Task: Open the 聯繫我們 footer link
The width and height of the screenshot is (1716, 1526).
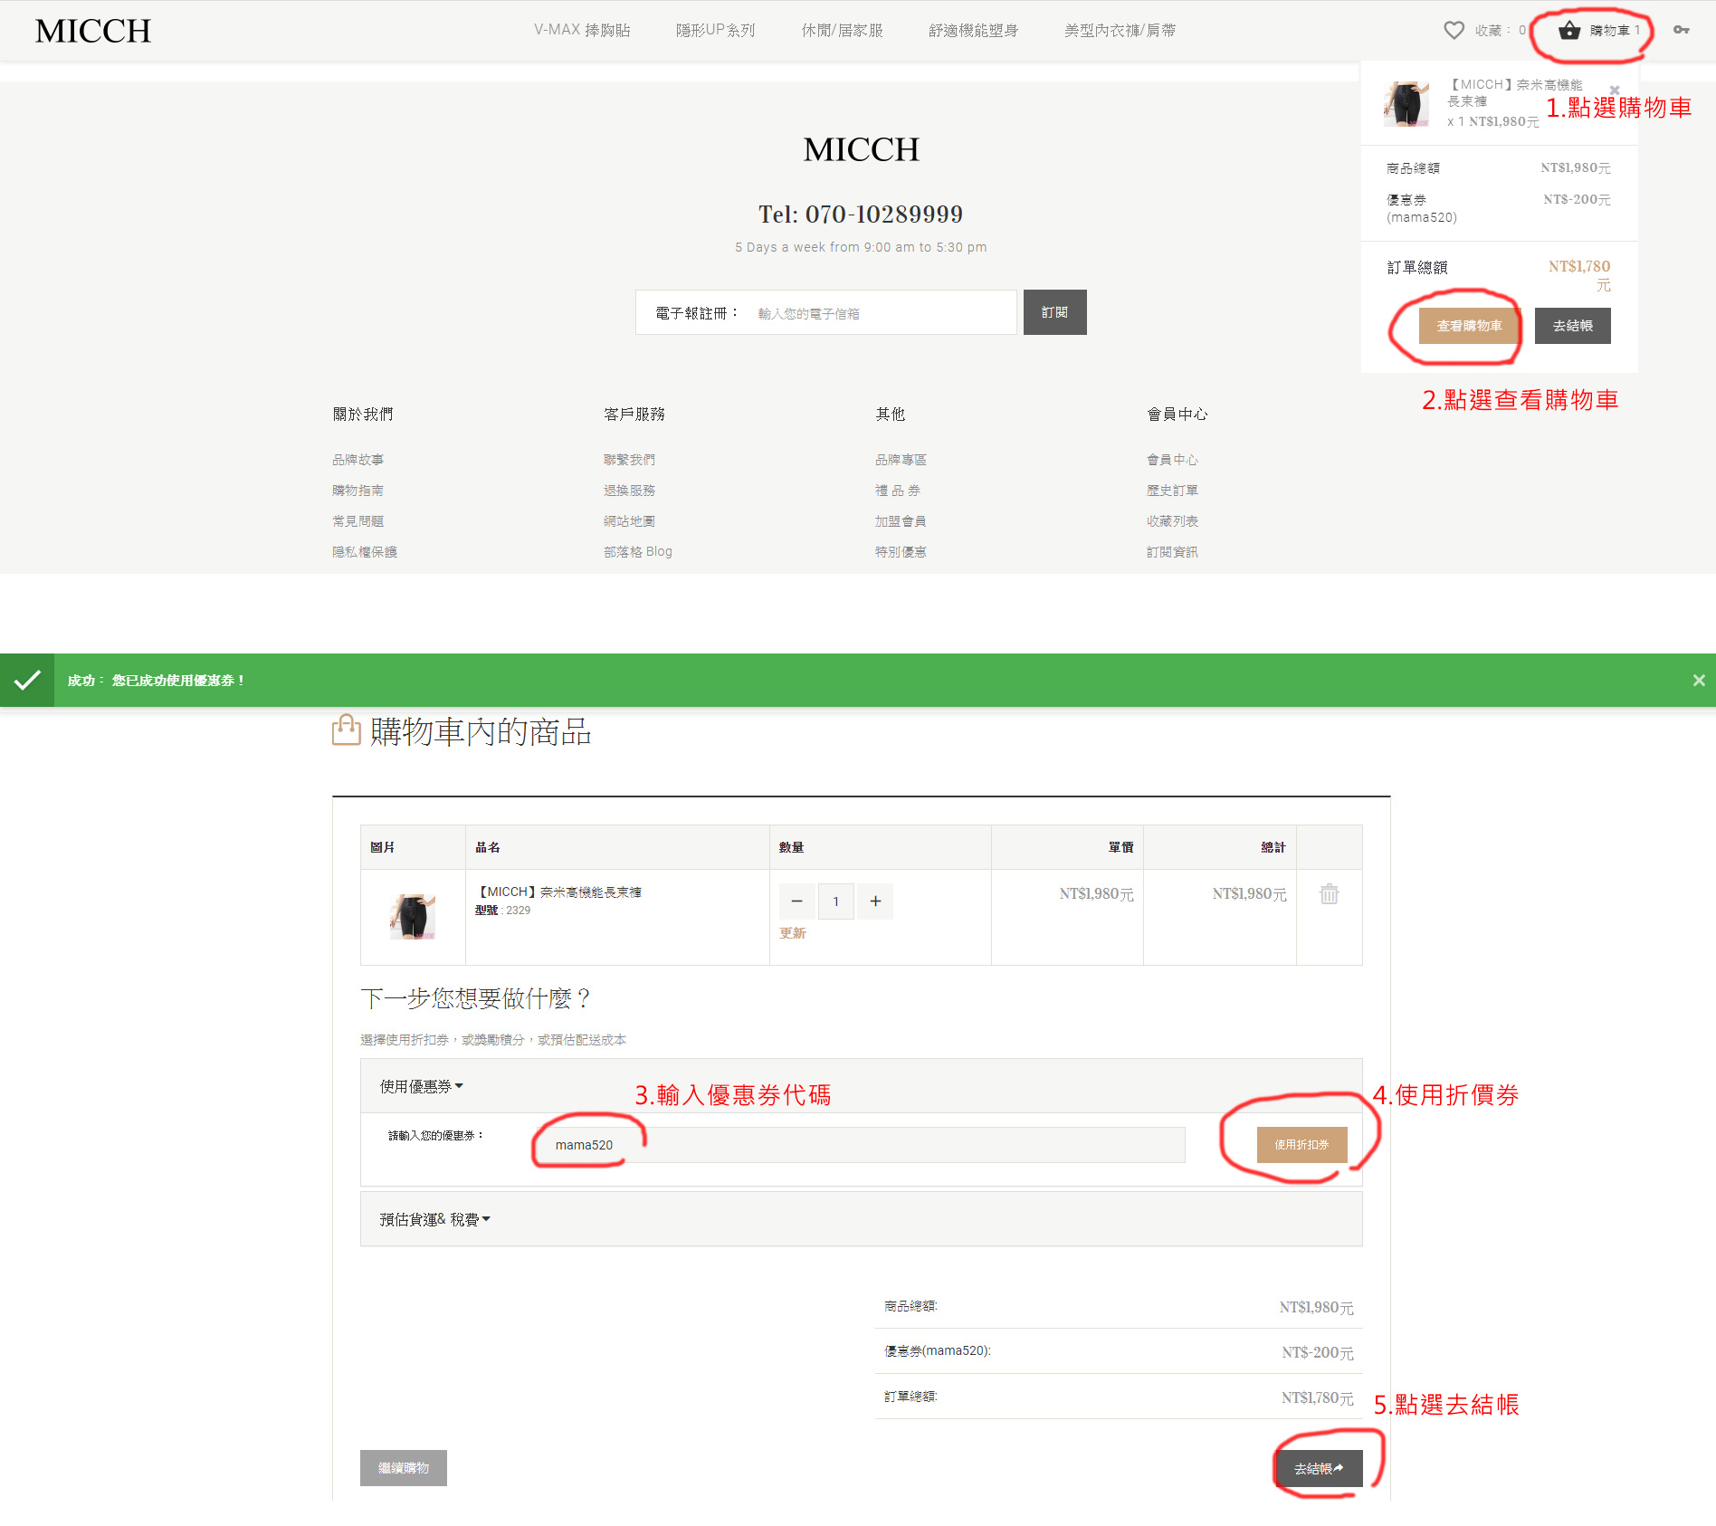Action: click(629, 460)
